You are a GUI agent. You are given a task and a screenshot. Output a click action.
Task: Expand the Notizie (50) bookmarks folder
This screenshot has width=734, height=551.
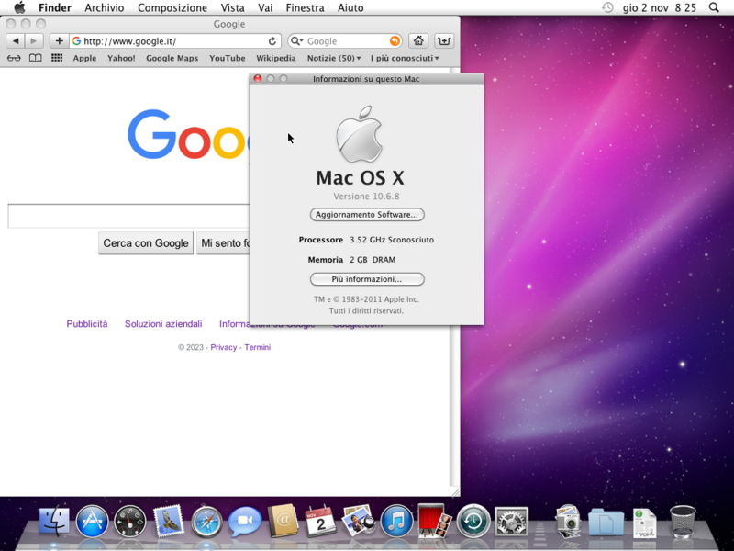[x=334, y=58]
